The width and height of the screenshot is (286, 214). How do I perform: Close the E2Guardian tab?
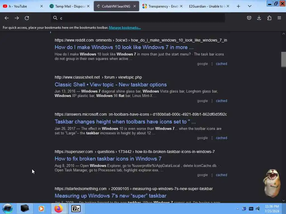tap(228, 6)
